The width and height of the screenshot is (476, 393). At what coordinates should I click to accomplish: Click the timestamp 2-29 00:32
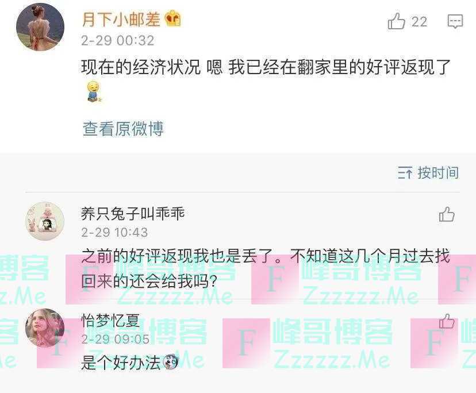pyautogui.click(x=118, y=41)
